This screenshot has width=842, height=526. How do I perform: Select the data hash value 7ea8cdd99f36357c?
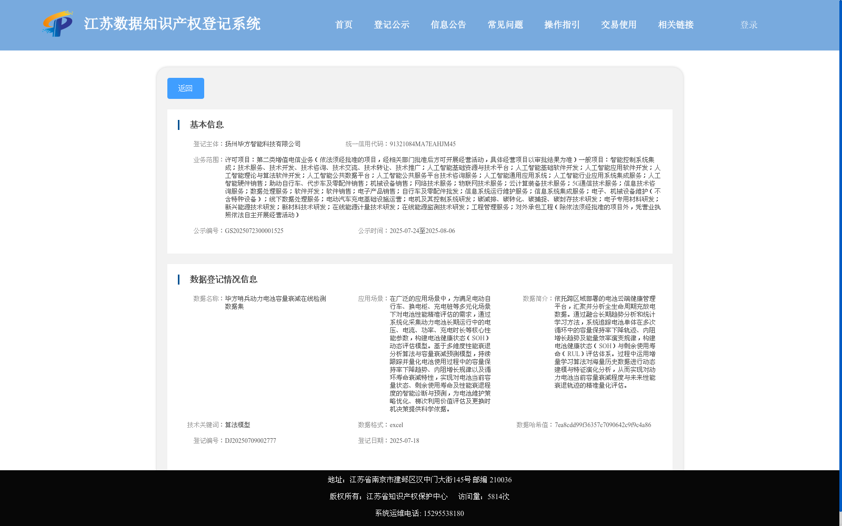pos(603,425)
